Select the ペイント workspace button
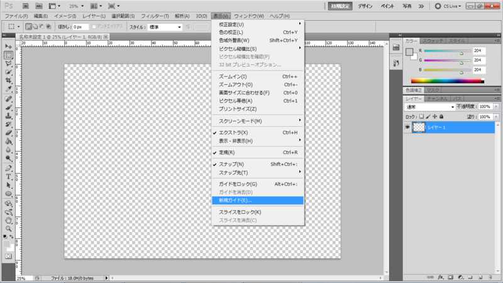 pyautogui.click(x=387, y=6)
